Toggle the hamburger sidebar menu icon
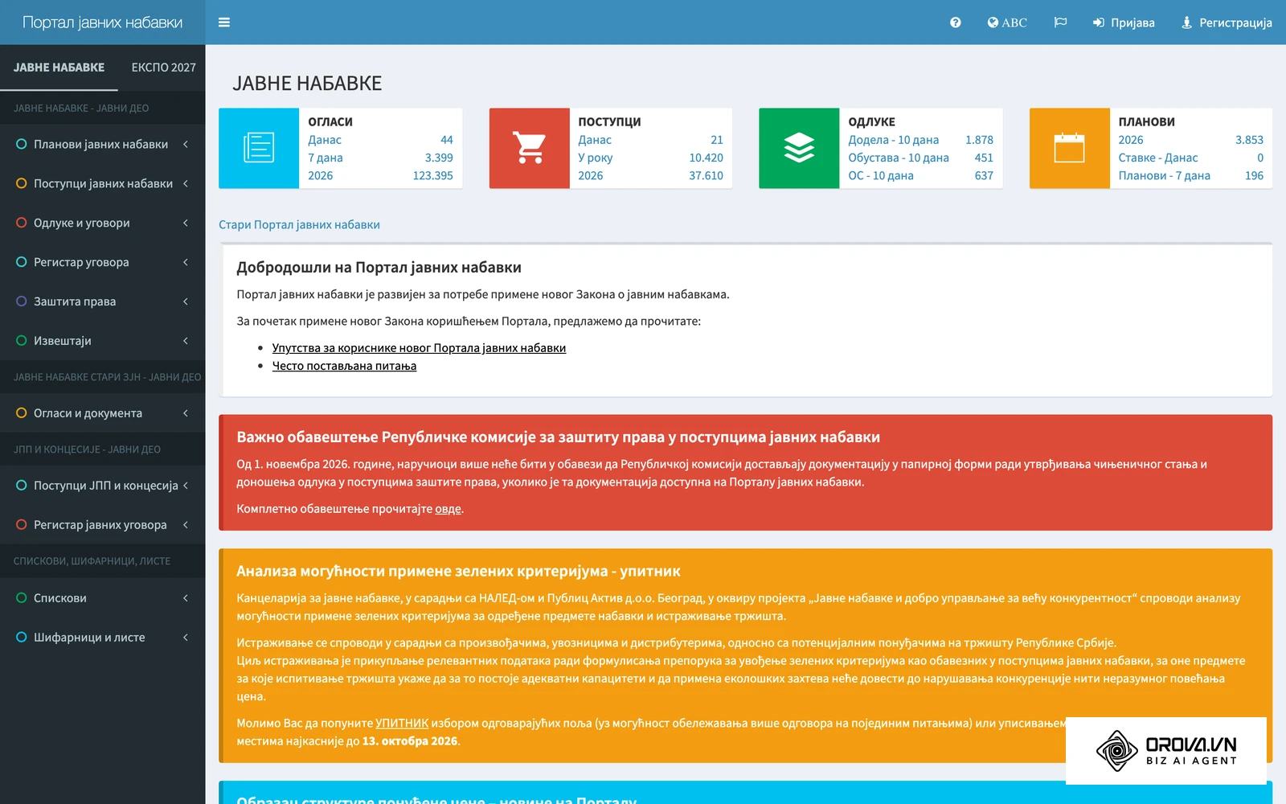Viewport: 1286px width, 804px height. tap(224, 23)
